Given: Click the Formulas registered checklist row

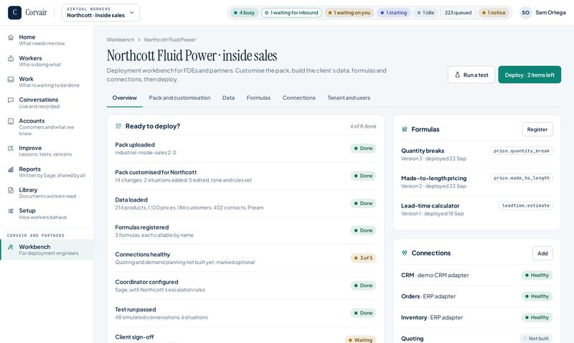Looking at the screenshot, I should (x=245, y=230).
